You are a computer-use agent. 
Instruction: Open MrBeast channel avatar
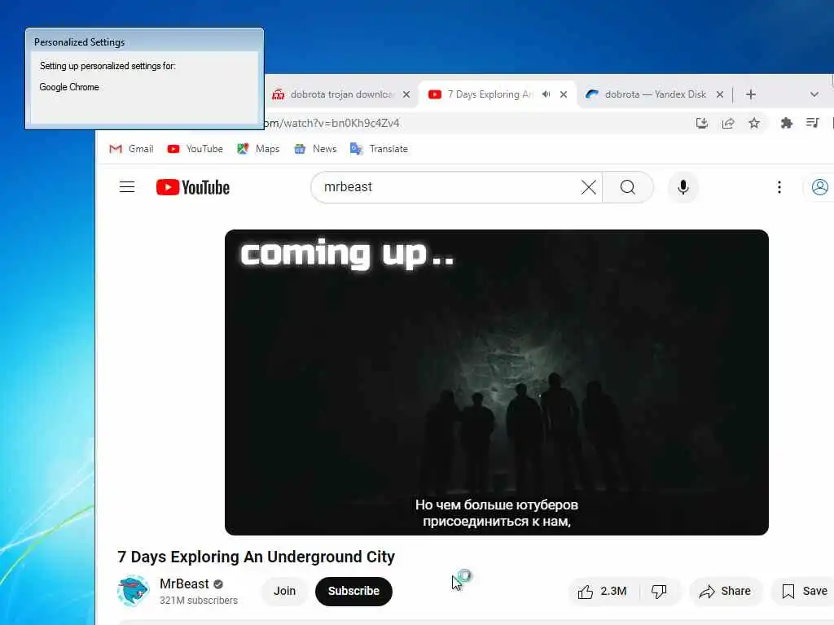[x=133, y=591]
